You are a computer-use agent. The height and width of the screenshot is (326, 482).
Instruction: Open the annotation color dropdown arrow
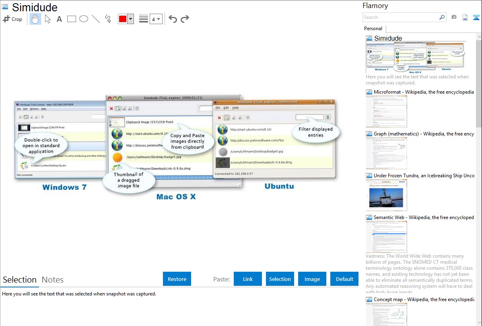pyautogui.click(x=131, y=19)
